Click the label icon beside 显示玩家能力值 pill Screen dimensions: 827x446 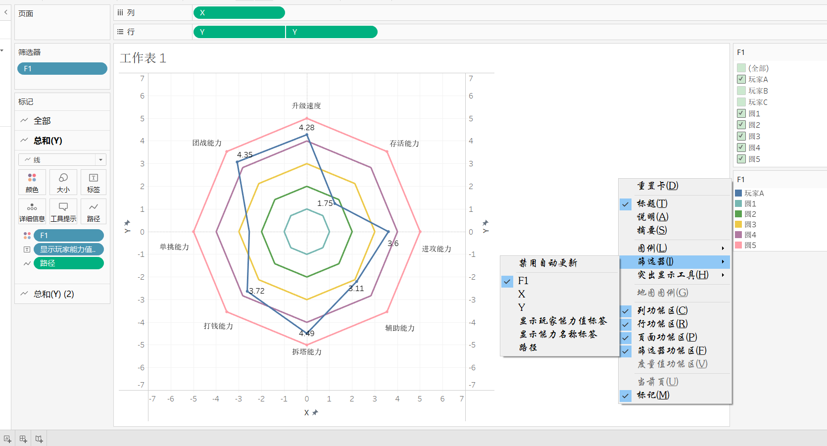27,249
